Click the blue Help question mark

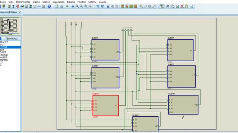click(x=49, y=6)
